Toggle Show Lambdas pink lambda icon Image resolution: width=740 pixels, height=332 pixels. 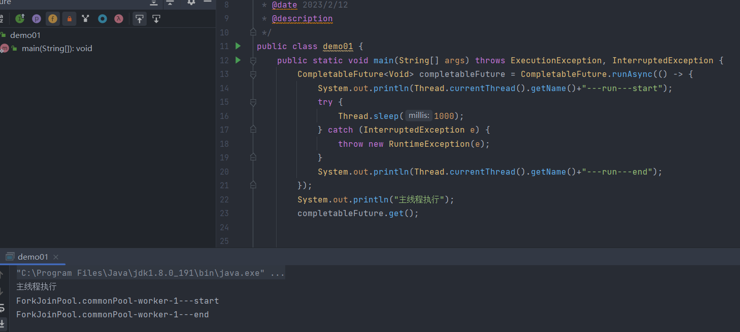[x=119, y=19]
